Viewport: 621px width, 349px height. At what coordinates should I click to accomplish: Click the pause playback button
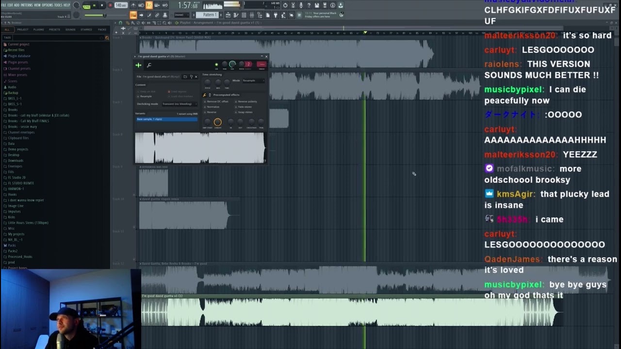(x=94, y=5)
